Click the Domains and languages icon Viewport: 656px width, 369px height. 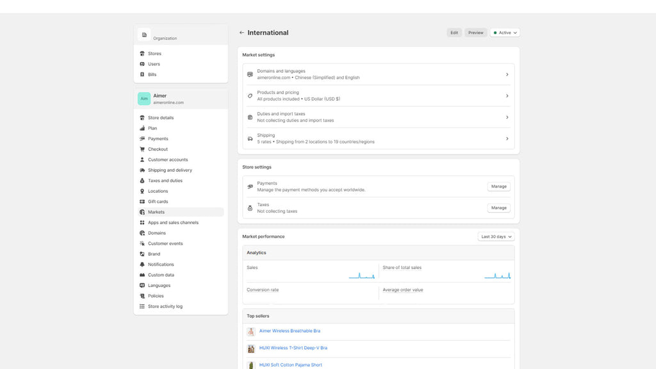tap(250, 74)
